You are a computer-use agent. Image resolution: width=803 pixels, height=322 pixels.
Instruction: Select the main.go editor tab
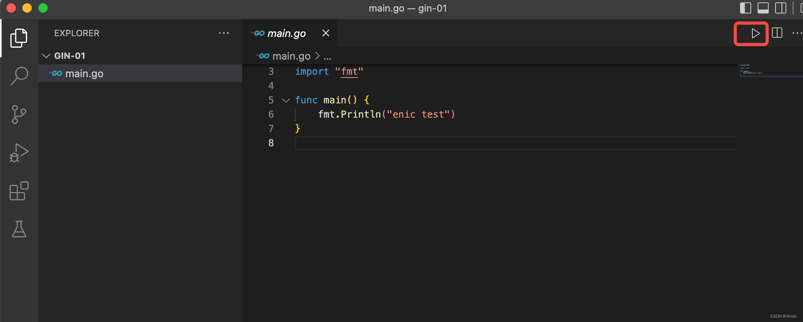286,33
